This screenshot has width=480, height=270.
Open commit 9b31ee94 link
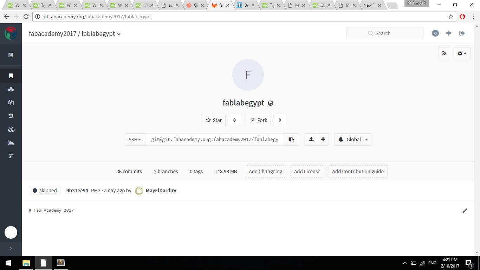pos(77,191)
